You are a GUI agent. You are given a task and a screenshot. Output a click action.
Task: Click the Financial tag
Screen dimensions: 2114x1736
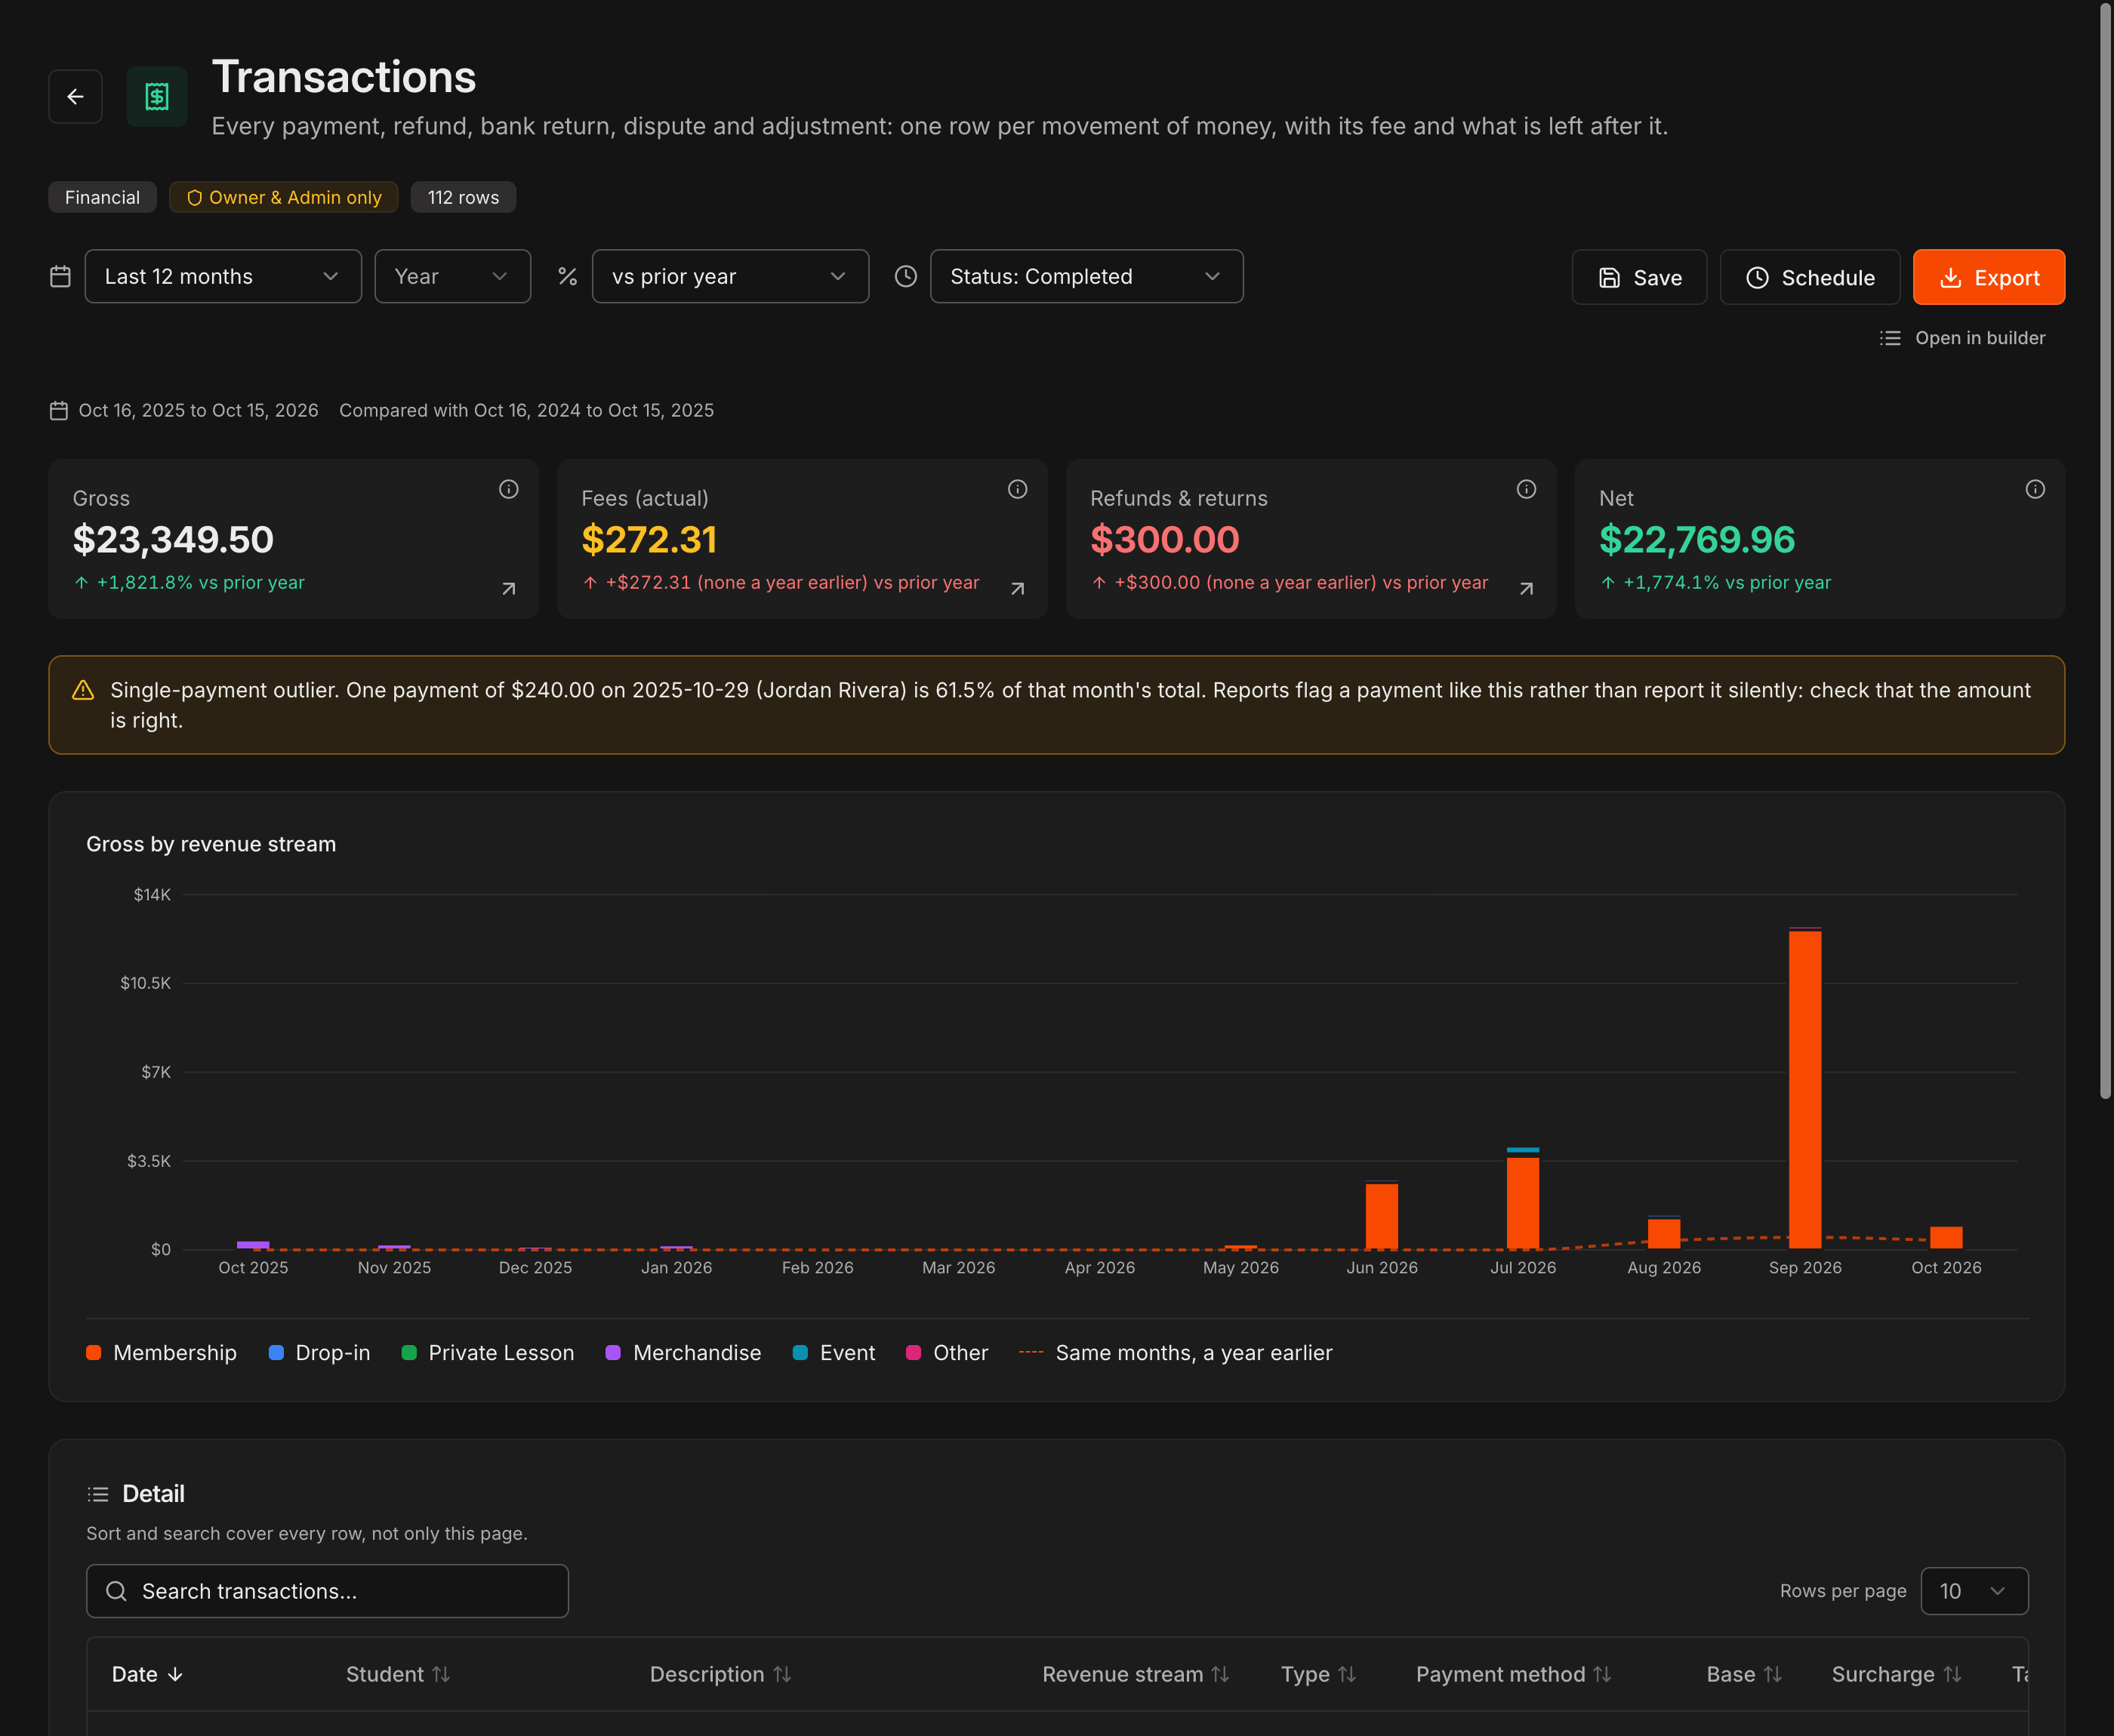102,197
